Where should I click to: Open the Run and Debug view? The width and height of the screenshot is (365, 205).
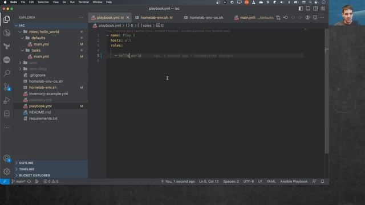[x=6, y=100]
